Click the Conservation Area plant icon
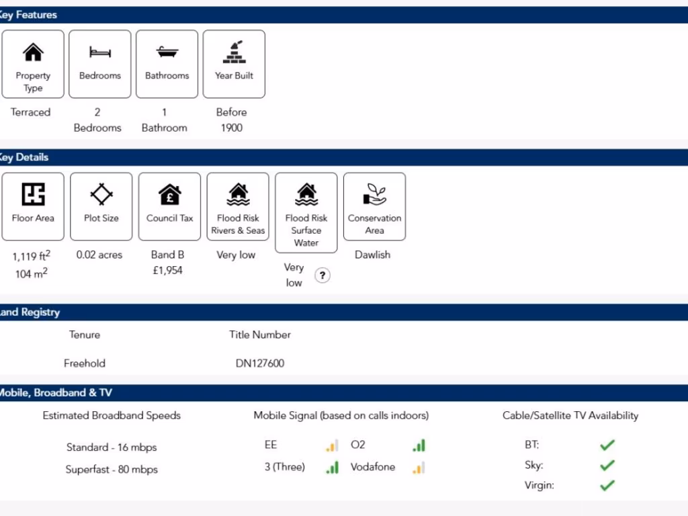 point(374,195)
